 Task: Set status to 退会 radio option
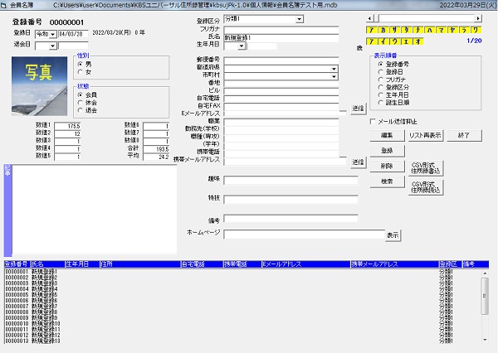[81, 110]
